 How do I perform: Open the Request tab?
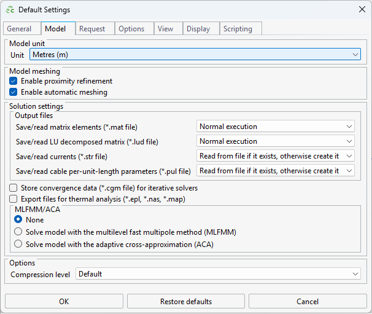[92, 29]
